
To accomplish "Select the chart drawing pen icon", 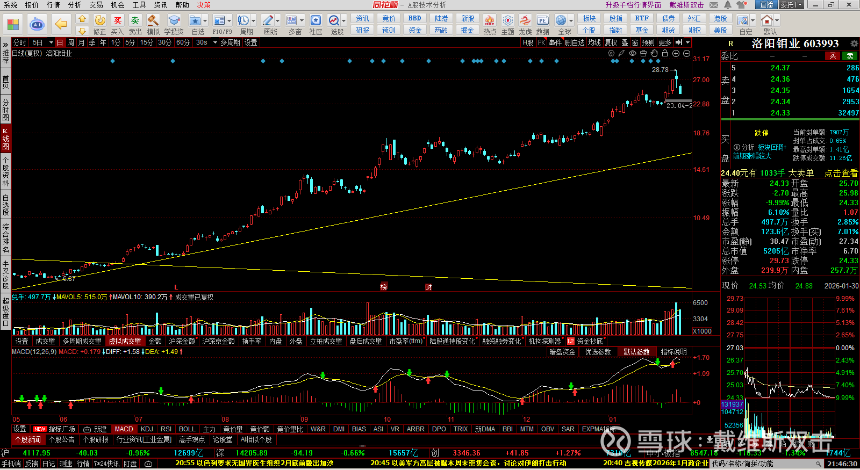I will coord(621,53).
